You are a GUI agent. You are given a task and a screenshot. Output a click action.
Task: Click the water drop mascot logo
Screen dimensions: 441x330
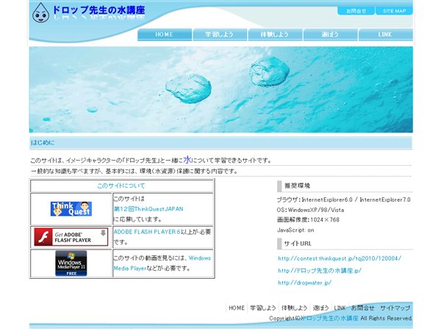click(41, 12)
